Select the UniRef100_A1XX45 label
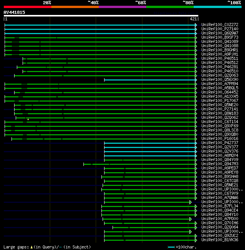245x250 pixels. pyautogui.click(x=220, y=96)
